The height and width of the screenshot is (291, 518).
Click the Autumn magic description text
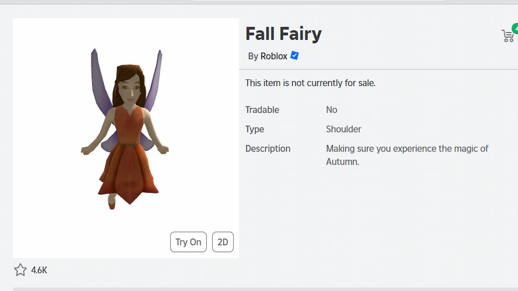tap(407, 155)
